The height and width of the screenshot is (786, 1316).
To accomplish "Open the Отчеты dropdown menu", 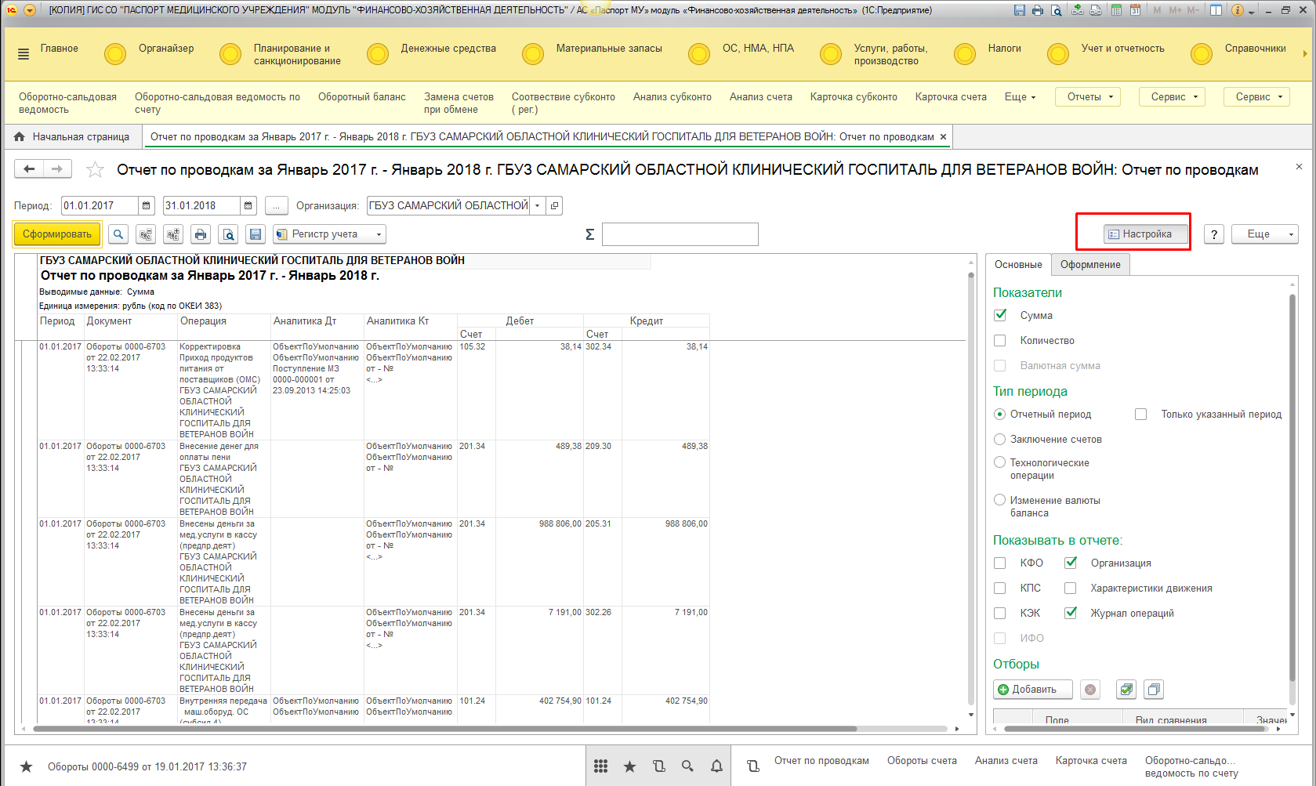I will 1088,97.
